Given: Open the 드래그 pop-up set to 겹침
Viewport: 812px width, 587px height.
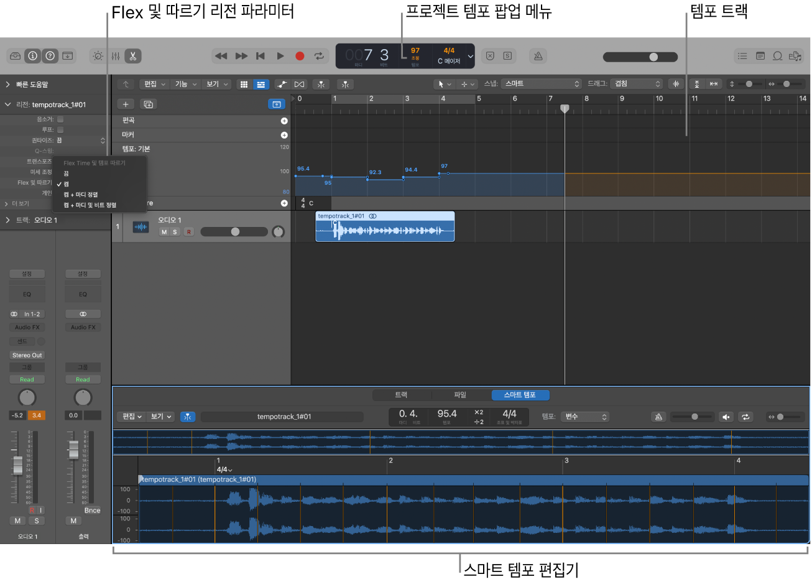Looking at the screenshot, I should (637, 84).
